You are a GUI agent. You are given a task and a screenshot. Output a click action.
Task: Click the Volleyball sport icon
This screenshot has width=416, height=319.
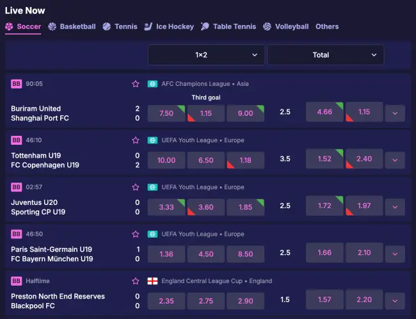pyautogui.click(x=268, y=27)
